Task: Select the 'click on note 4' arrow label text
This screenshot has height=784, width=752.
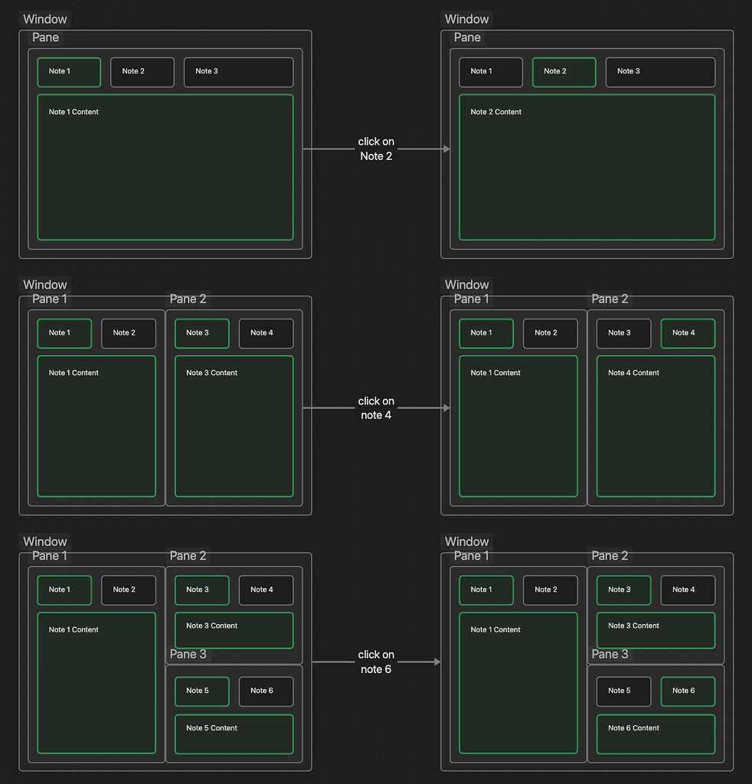Action: click(376, 408)
